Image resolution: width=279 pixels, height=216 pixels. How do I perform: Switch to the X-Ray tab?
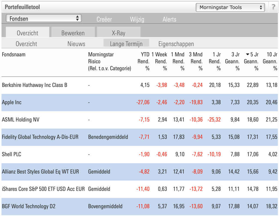119,32
